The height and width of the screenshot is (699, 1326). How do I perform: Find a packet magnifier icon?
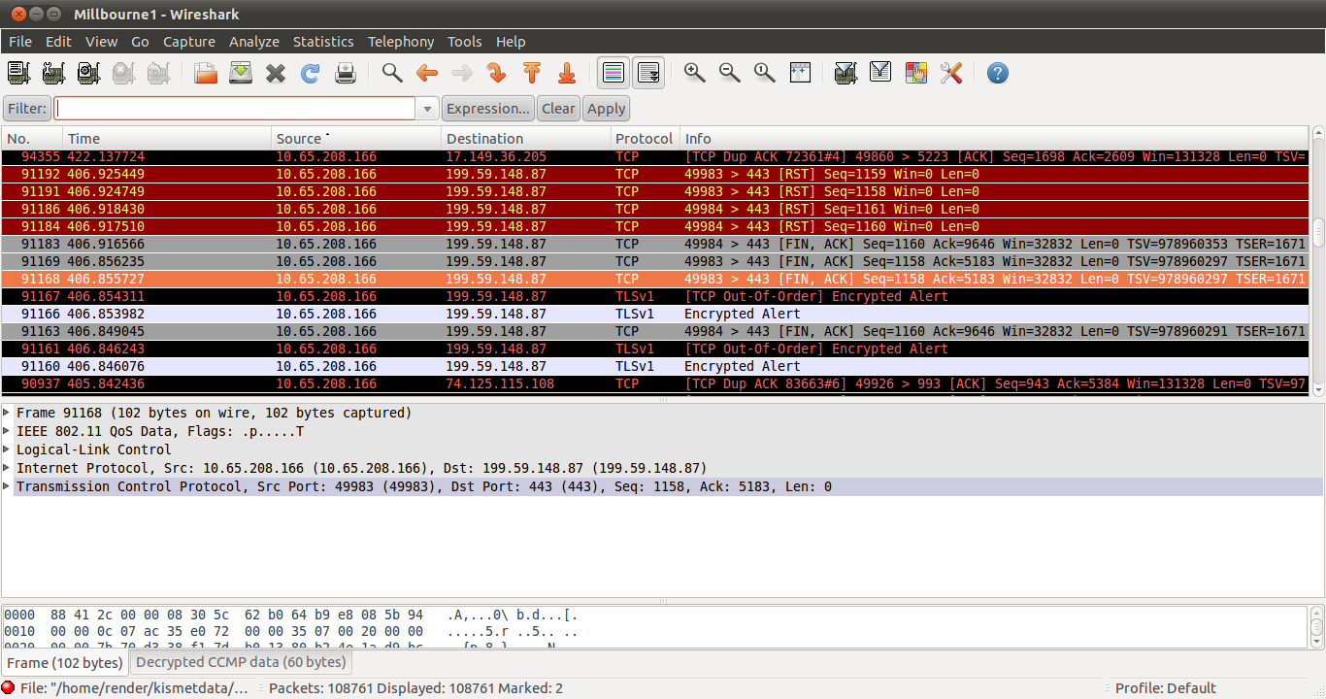[392, 73]
